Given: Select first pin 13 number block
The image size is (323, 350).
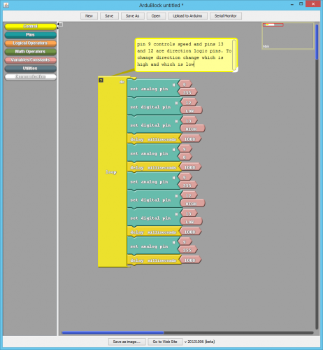Looking at the screenshot, I should (189, 120).
